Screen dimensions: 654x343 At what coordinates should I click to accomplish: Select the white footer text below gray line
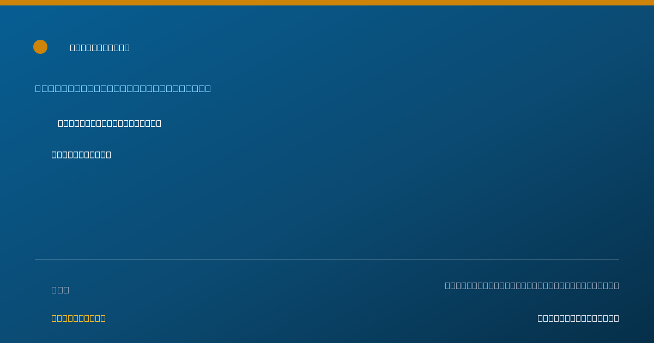578,318
